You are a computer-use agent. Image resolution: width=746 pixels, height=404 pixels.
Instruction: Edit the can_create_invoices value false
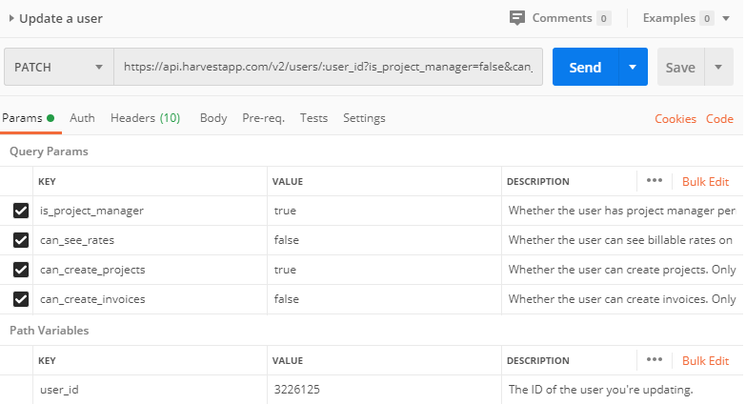(x=384, y=299)
